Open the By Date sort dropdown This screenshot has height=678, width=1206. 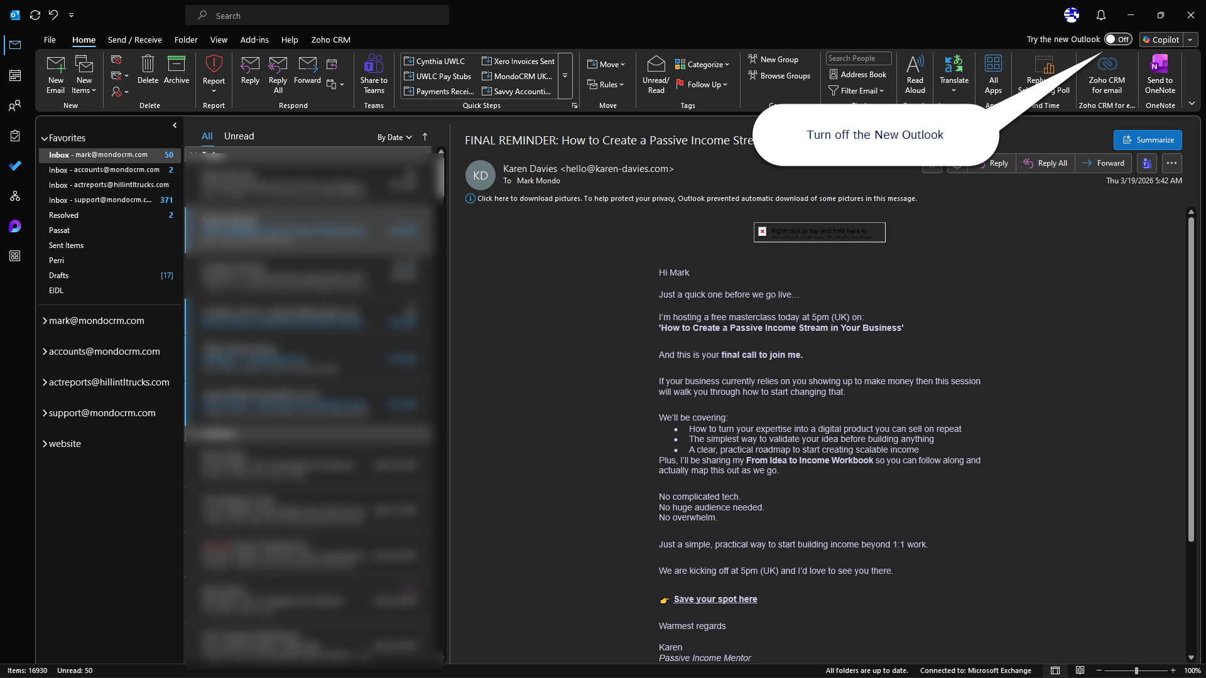[394, 137]
